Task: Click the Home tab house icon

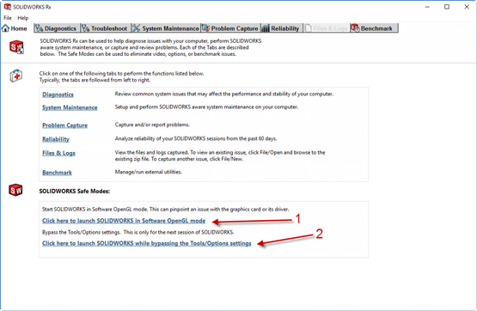Action: point(5,28)
